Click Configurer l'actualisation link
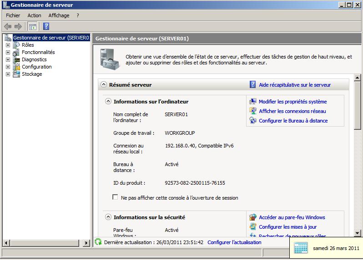 click(x=234, y=242)
